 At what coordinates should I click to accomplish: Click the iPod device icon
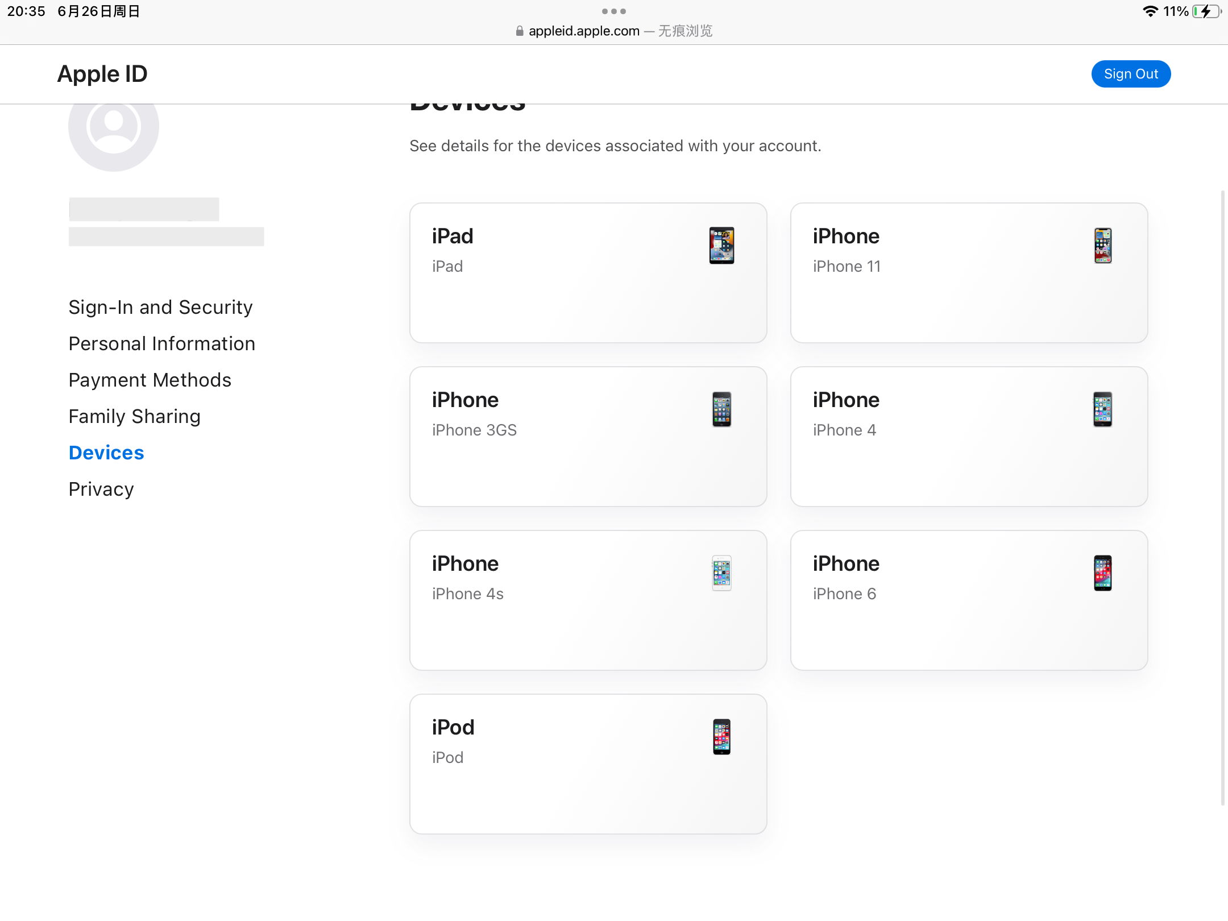pyautogui.click(x=721, y=737)
